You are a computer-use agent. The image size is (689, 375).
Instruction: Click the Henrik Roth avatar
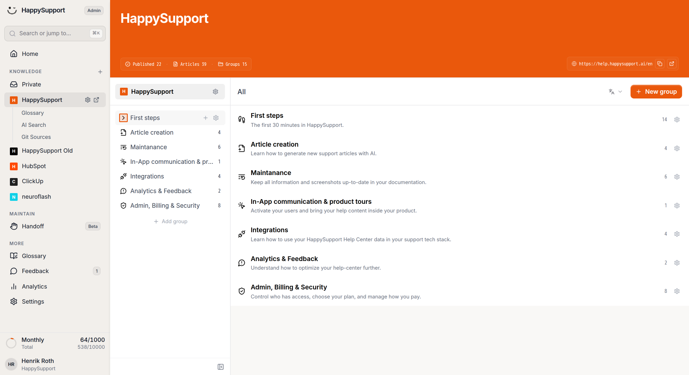(11, 364)
